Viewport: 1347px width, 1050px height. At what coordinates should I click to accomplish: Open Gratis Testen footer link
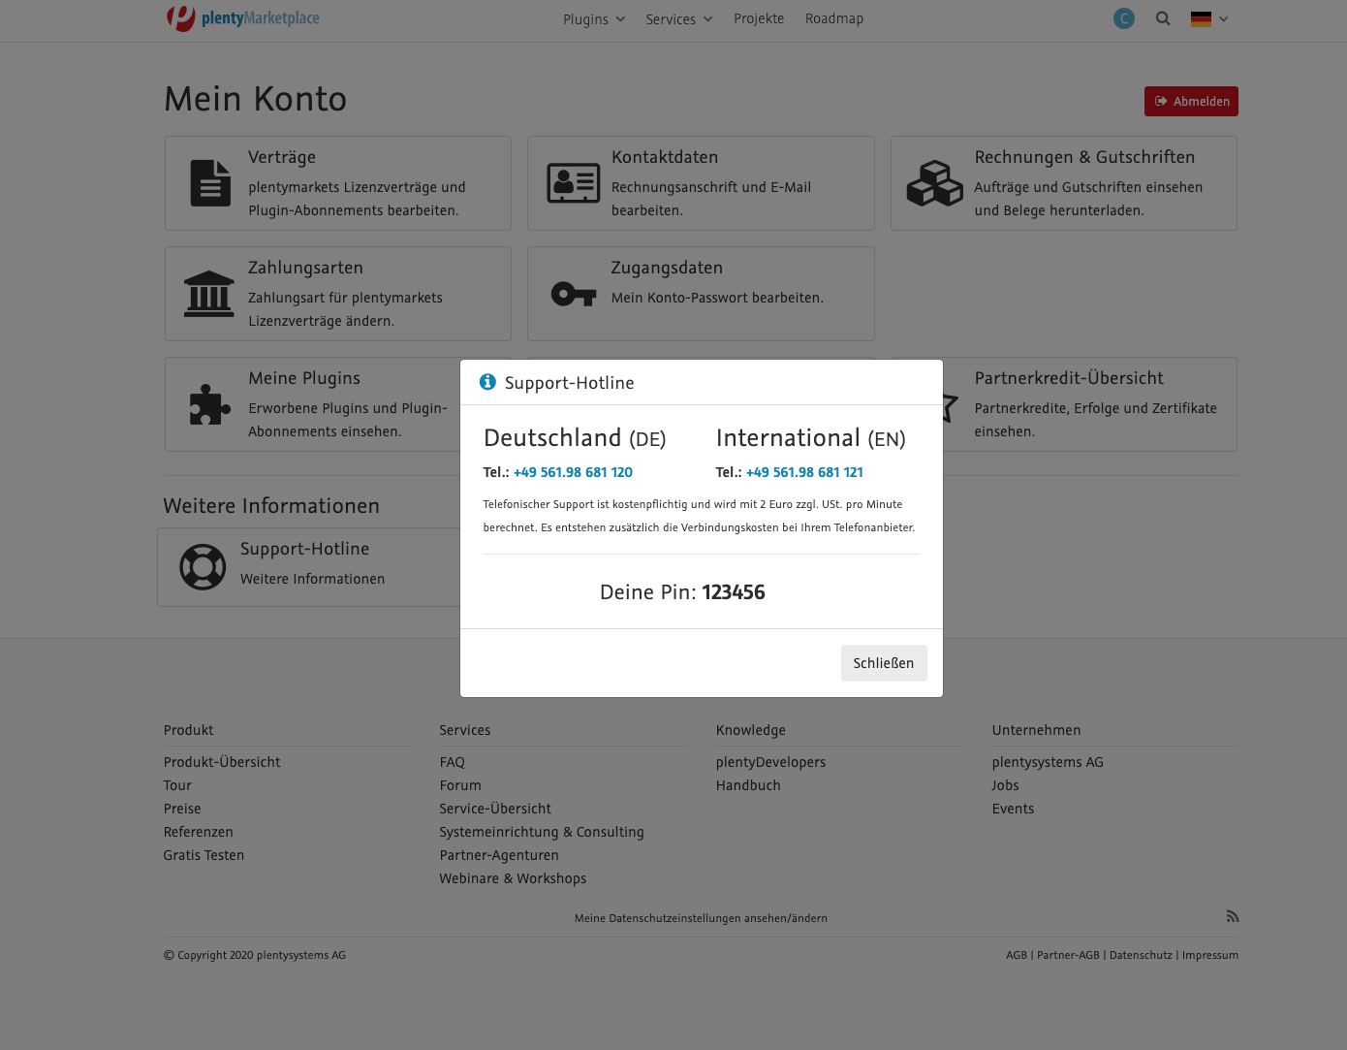(204, 855)
